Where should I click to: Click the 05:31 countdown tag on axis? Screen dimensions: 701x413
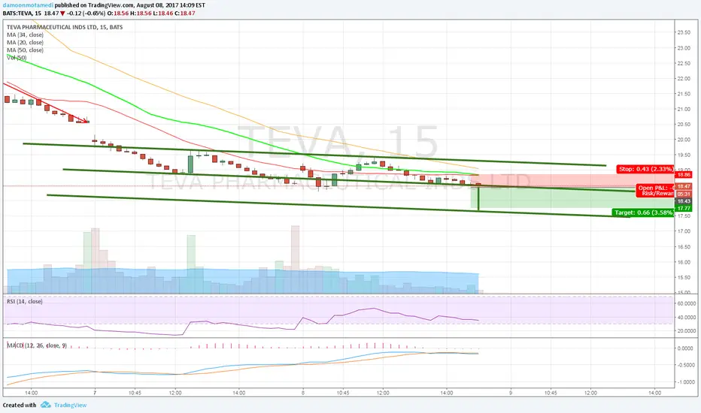point(684,194)
